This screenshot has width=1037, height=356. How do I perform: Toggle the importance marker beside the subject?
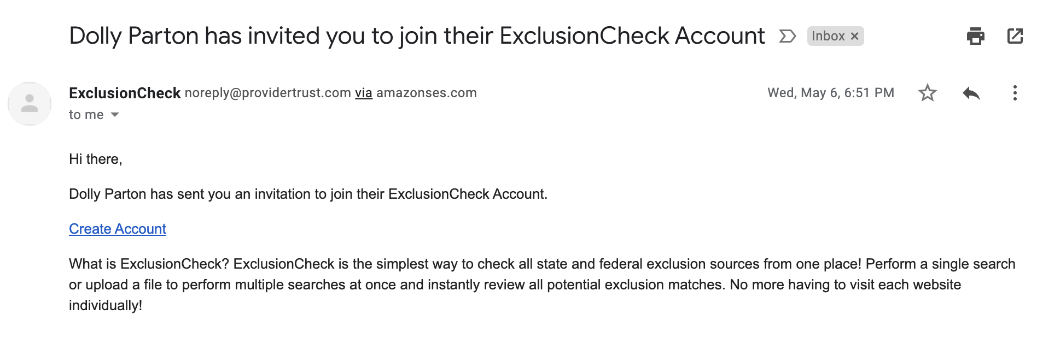click(787, 37)
